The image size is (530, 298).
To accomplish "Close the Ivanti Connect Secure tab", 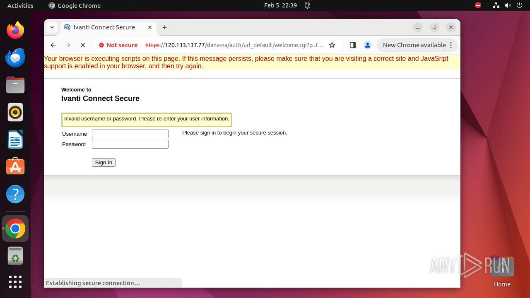I will [x=150, y=27].
